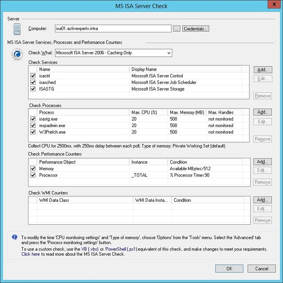This screenshot has height=283, width=283.
Task: Click the isastg.exe max CPU 20 cell
Action: tap(134, 119)
